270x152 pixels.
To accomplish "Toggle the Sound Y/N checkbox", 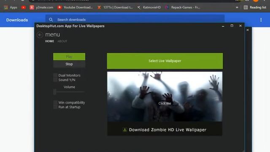I will 55,80.
